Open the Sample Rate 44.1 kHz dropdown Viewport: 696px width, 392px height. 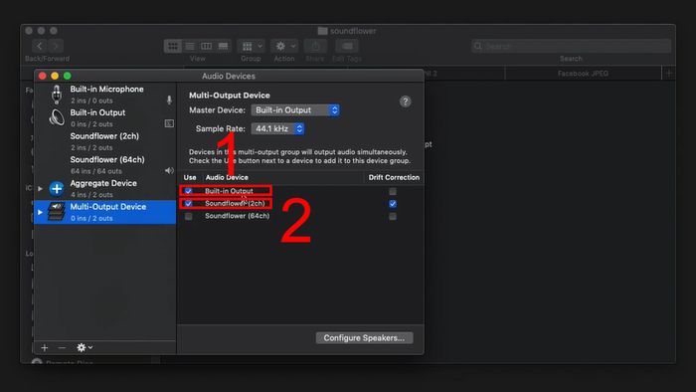click(x=277, y=128)
